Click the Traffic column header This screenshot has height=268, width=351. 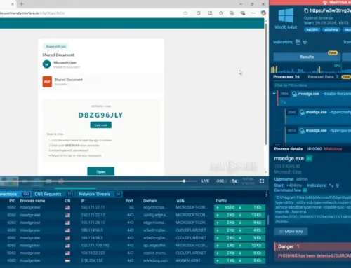click(x=221, y=201)
